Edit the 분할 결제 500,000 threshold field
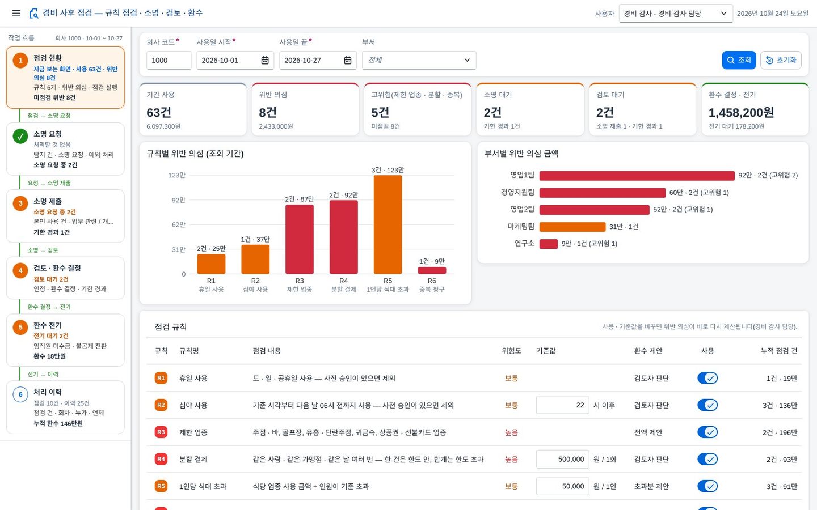This screenshot has height=510, width=817. [x=562, y=459]
